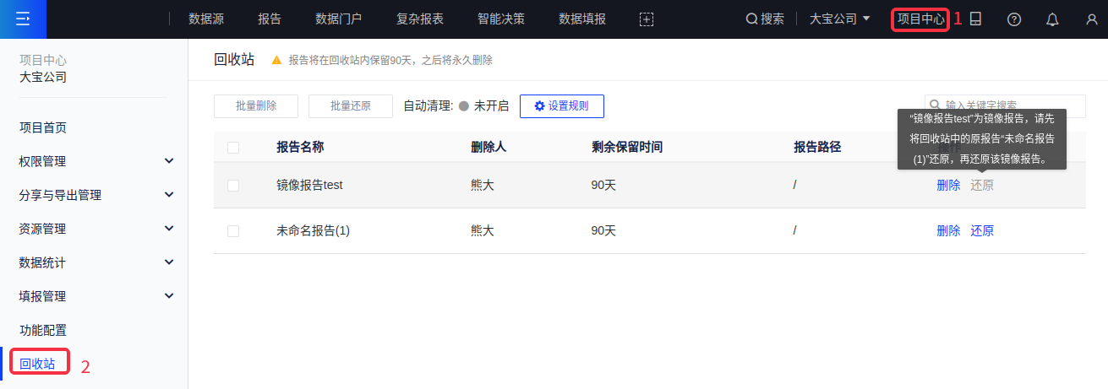Click the mobile device icon in header

(975, 19)
